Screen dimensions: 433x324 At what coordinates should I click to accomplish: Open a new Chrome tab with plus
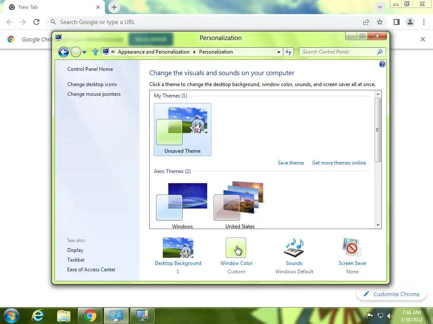(114, 7)
